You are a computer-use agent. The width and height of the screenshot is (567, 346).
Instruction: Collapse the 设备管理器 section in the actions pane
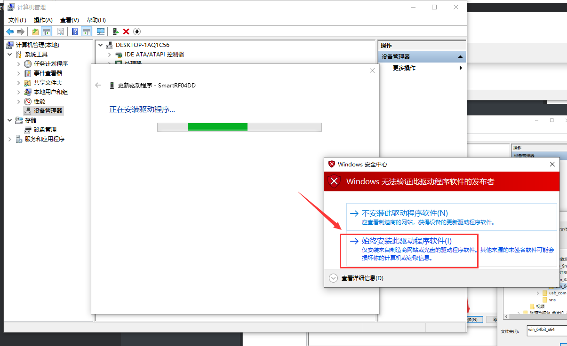click(460, 56)
